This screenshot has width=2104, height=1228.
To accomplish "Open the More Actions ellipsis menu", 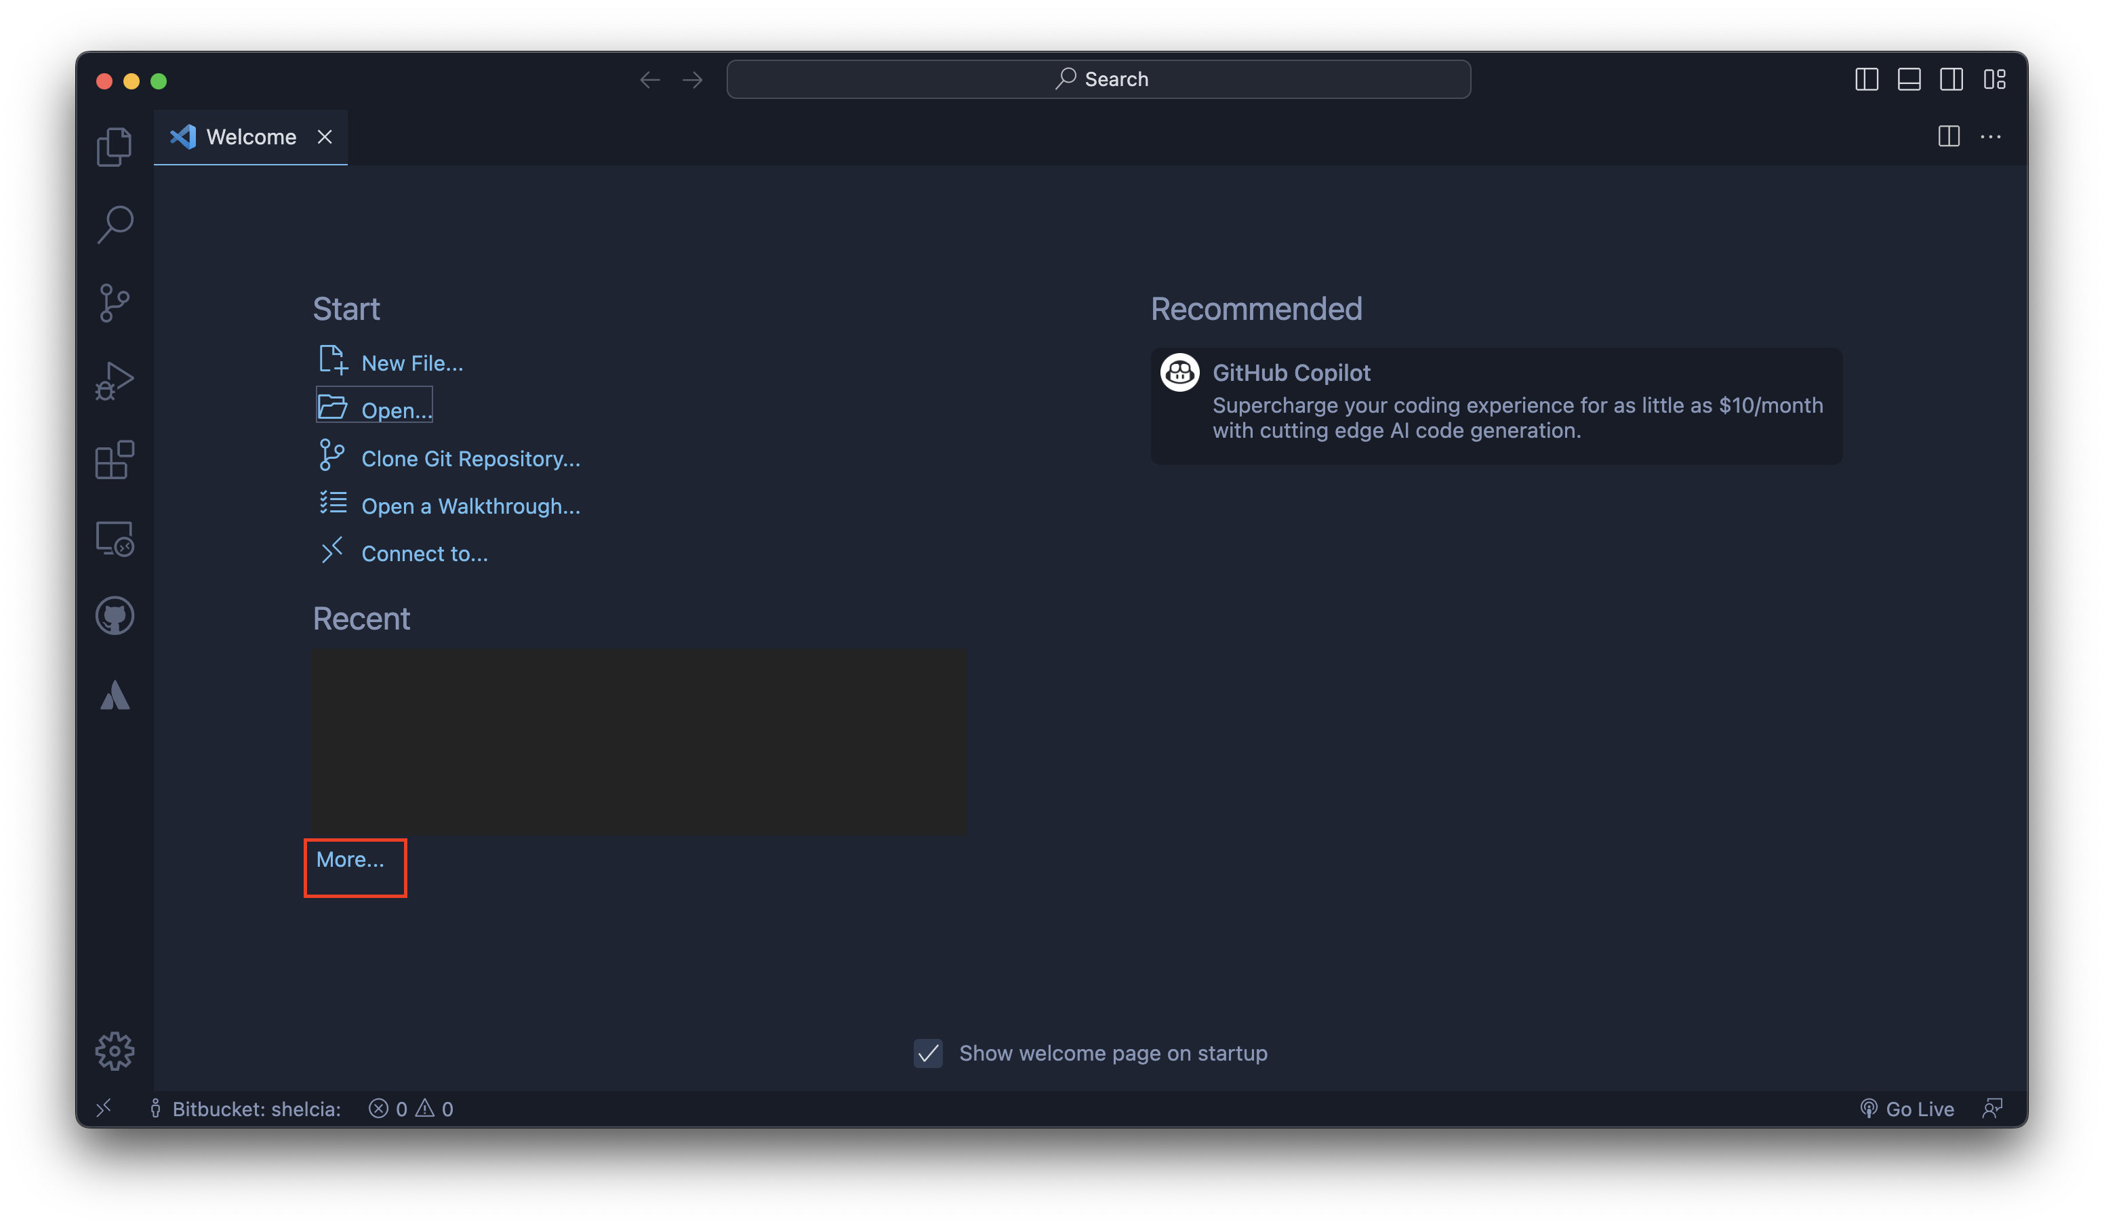I will point(1993,137).
